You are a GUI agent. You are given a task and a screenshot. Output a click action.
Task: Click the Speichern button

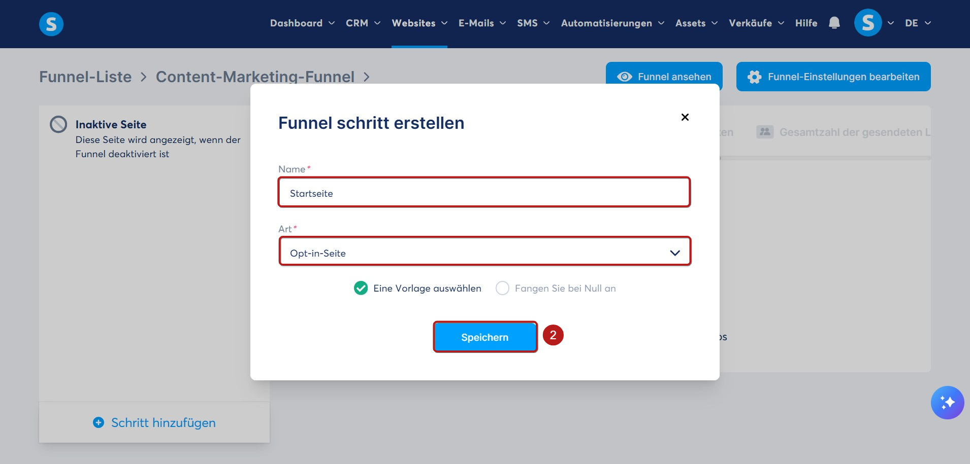485,337
